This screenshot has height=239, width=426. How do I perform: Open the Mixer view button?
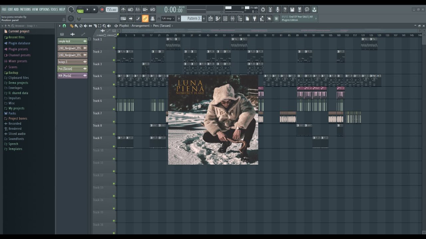(233, 19)
